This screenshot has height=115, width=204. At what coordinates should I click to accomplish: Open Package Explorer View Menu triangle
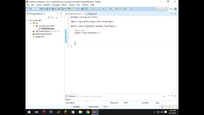(x=61, y=17)
